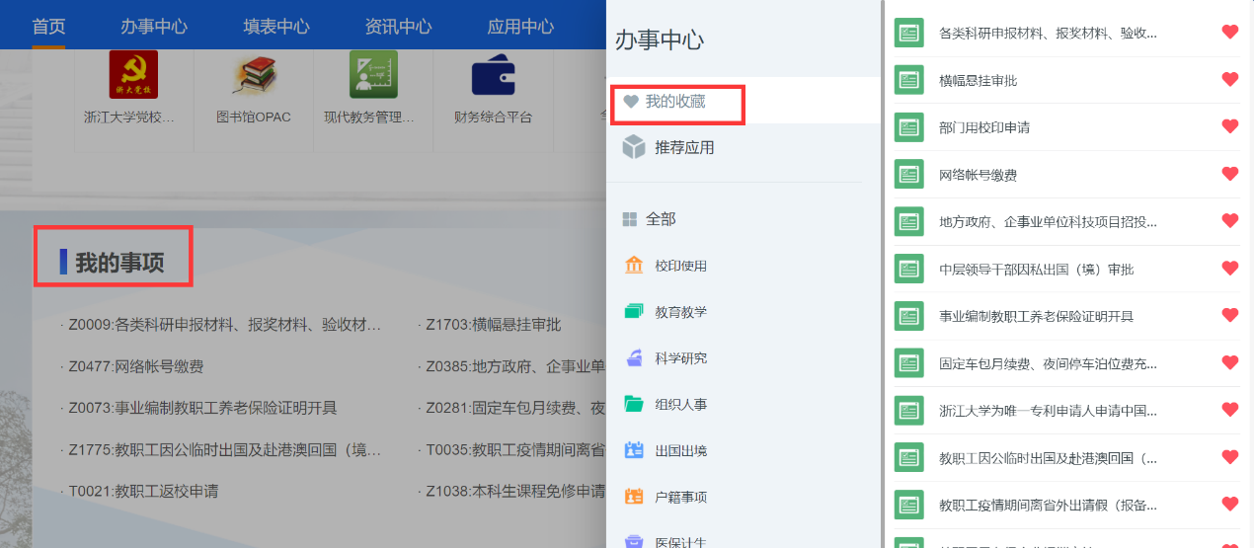Open the 填表中心 nav tab

point(276,26)
